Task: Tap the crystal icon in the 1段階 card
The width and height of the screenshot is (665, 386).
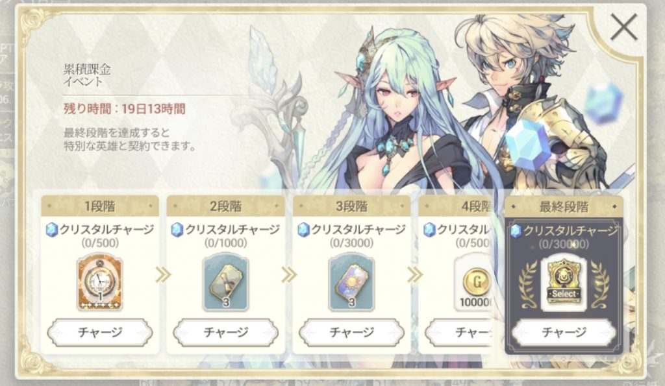Action: pos(52,230)
